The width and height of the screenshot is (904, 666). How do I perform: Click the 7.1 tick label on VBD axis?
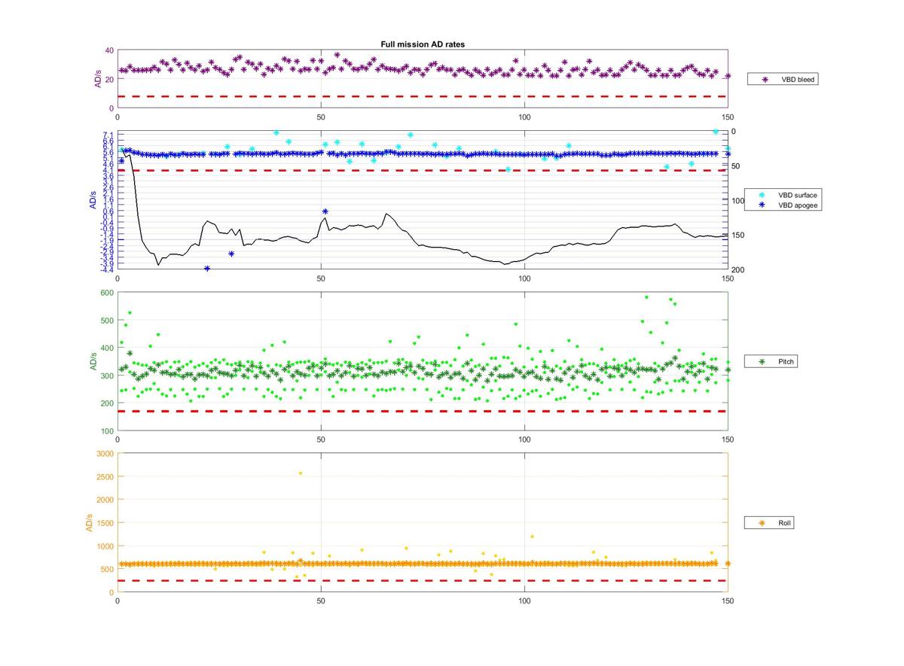coord(110,135)
